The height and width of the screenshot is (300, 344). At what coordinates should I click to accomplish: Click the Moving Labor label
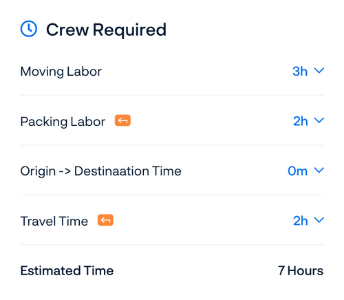pos(61,72)
